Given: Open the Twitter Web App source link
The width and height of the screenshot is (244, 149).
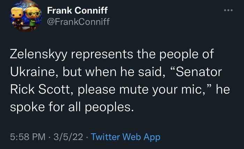Looking at the screenshot, I should pos(125,137).
